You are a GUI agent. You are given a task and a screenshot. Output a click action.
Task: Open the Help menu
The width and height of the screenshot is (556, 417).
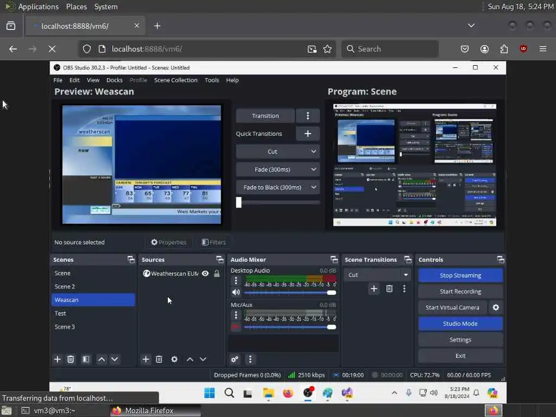tap(232, 80)
